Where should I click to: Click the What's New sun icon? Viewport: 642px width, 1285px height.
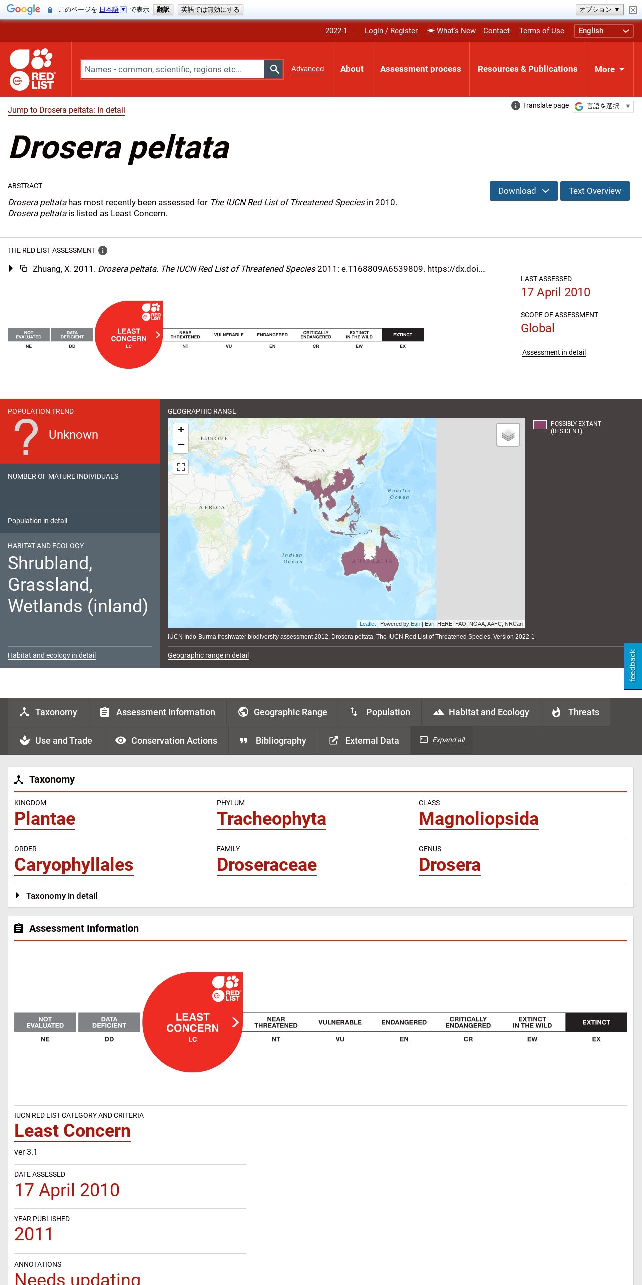[431, 31]
